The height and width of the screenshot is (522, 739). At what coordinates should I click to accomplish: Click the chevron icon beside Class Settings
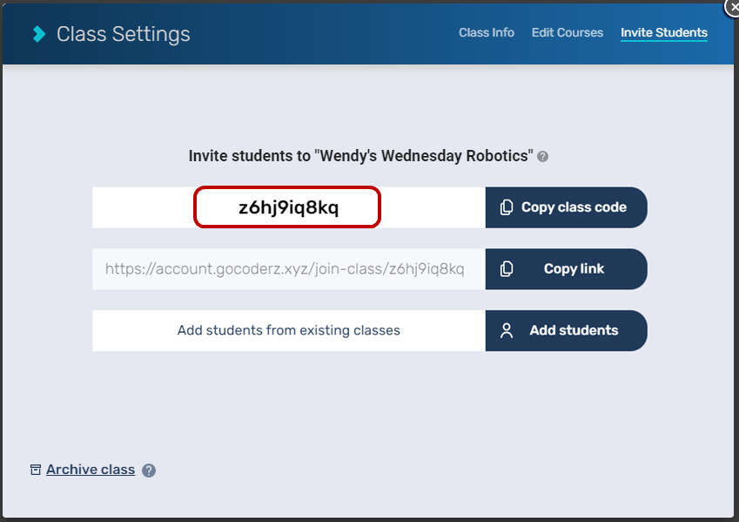coord(39,34)
